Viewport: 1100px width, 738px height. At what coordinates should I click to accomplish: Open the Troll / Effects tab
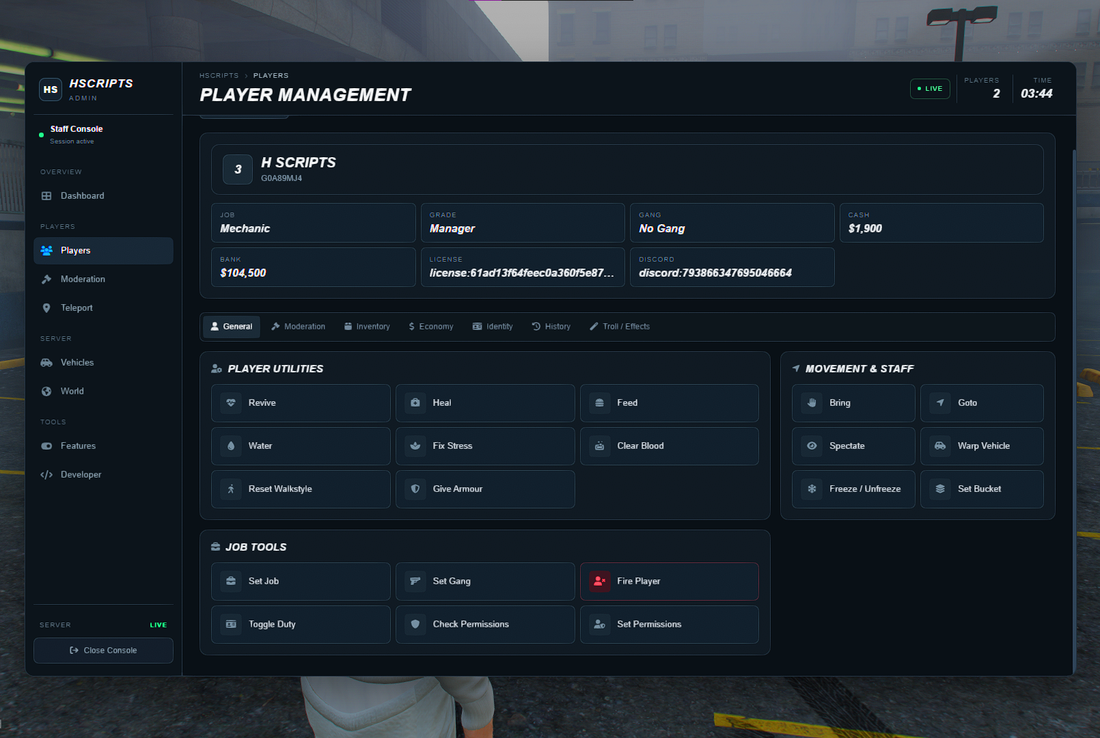[620, 327]
